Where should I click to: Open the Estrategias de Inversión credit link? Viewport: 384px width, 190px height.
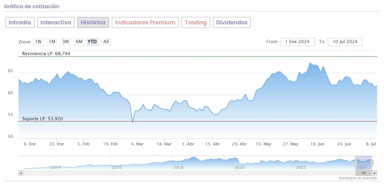tap(358, 178)
